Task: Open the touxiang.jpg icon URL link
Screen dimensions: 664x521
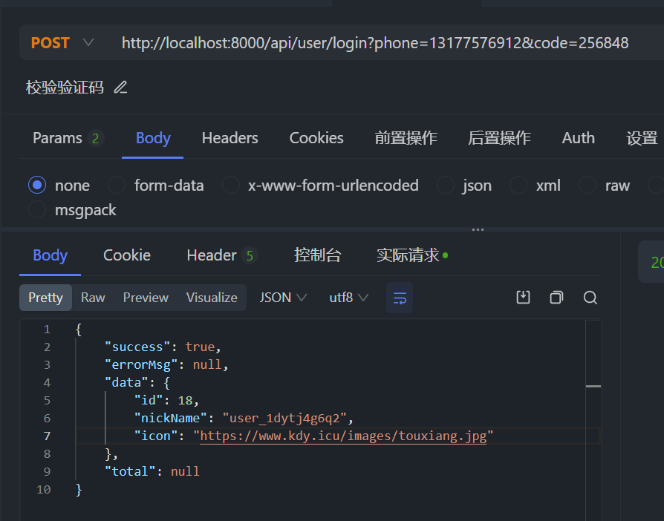Action: point(343,436)
